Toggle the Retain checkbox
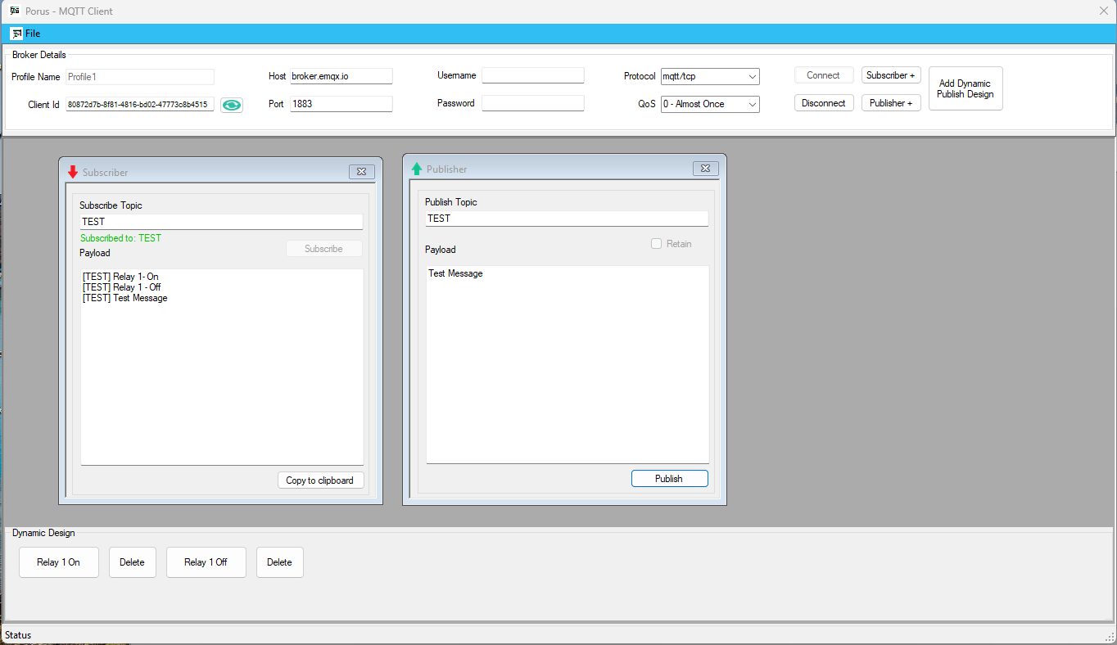This screenshot has height=645, width=1117. [x=656, y=244]
